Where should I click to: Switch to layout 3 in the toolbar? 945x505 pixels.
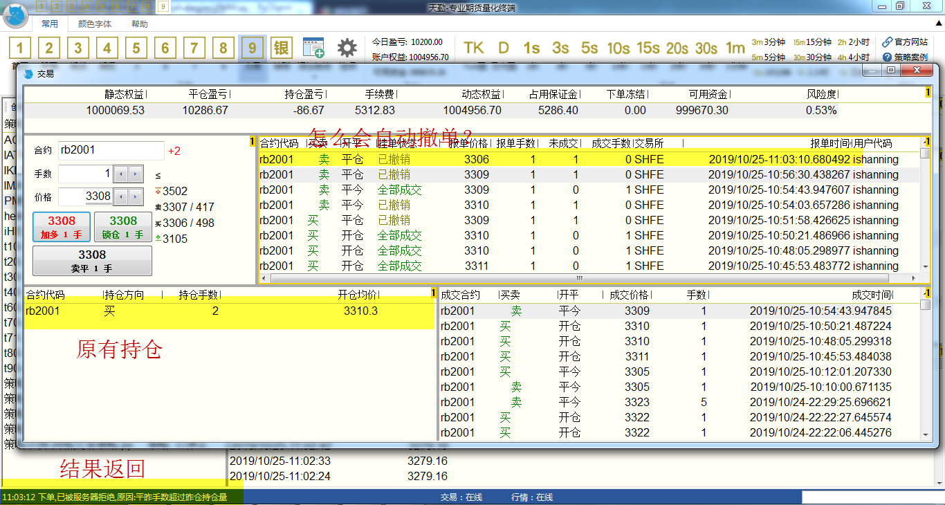78,48
